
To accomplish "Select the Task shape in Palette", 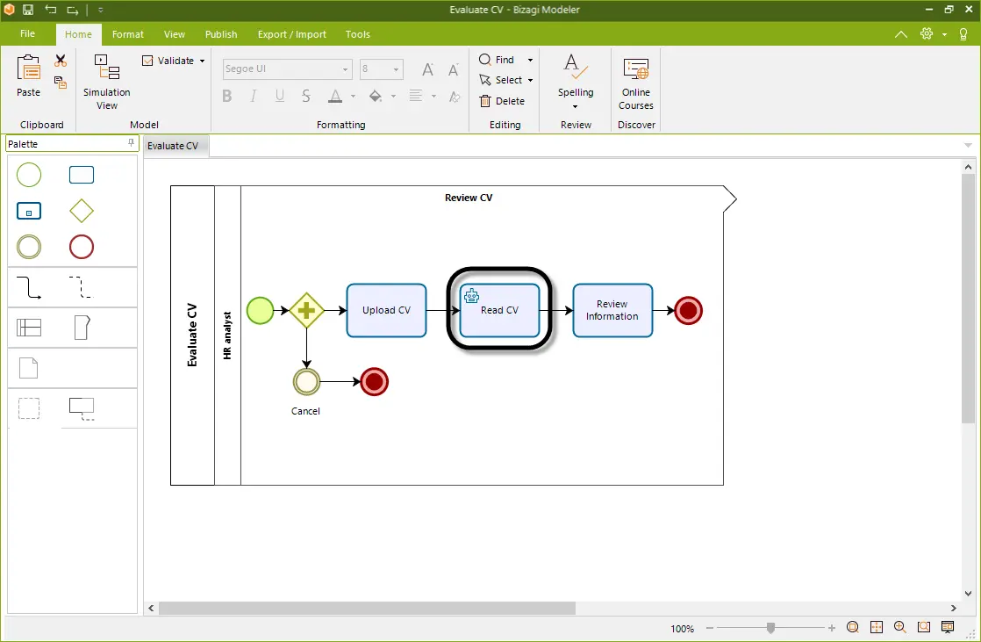I will [x=82, y=175].
